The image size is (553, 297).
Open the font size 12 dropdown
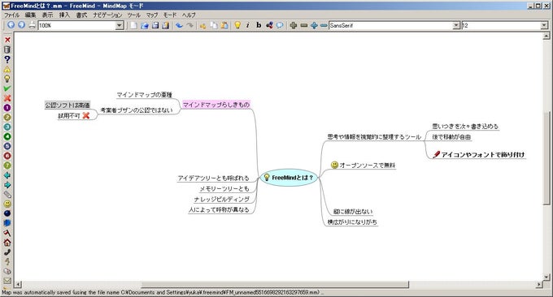[544, 25]
